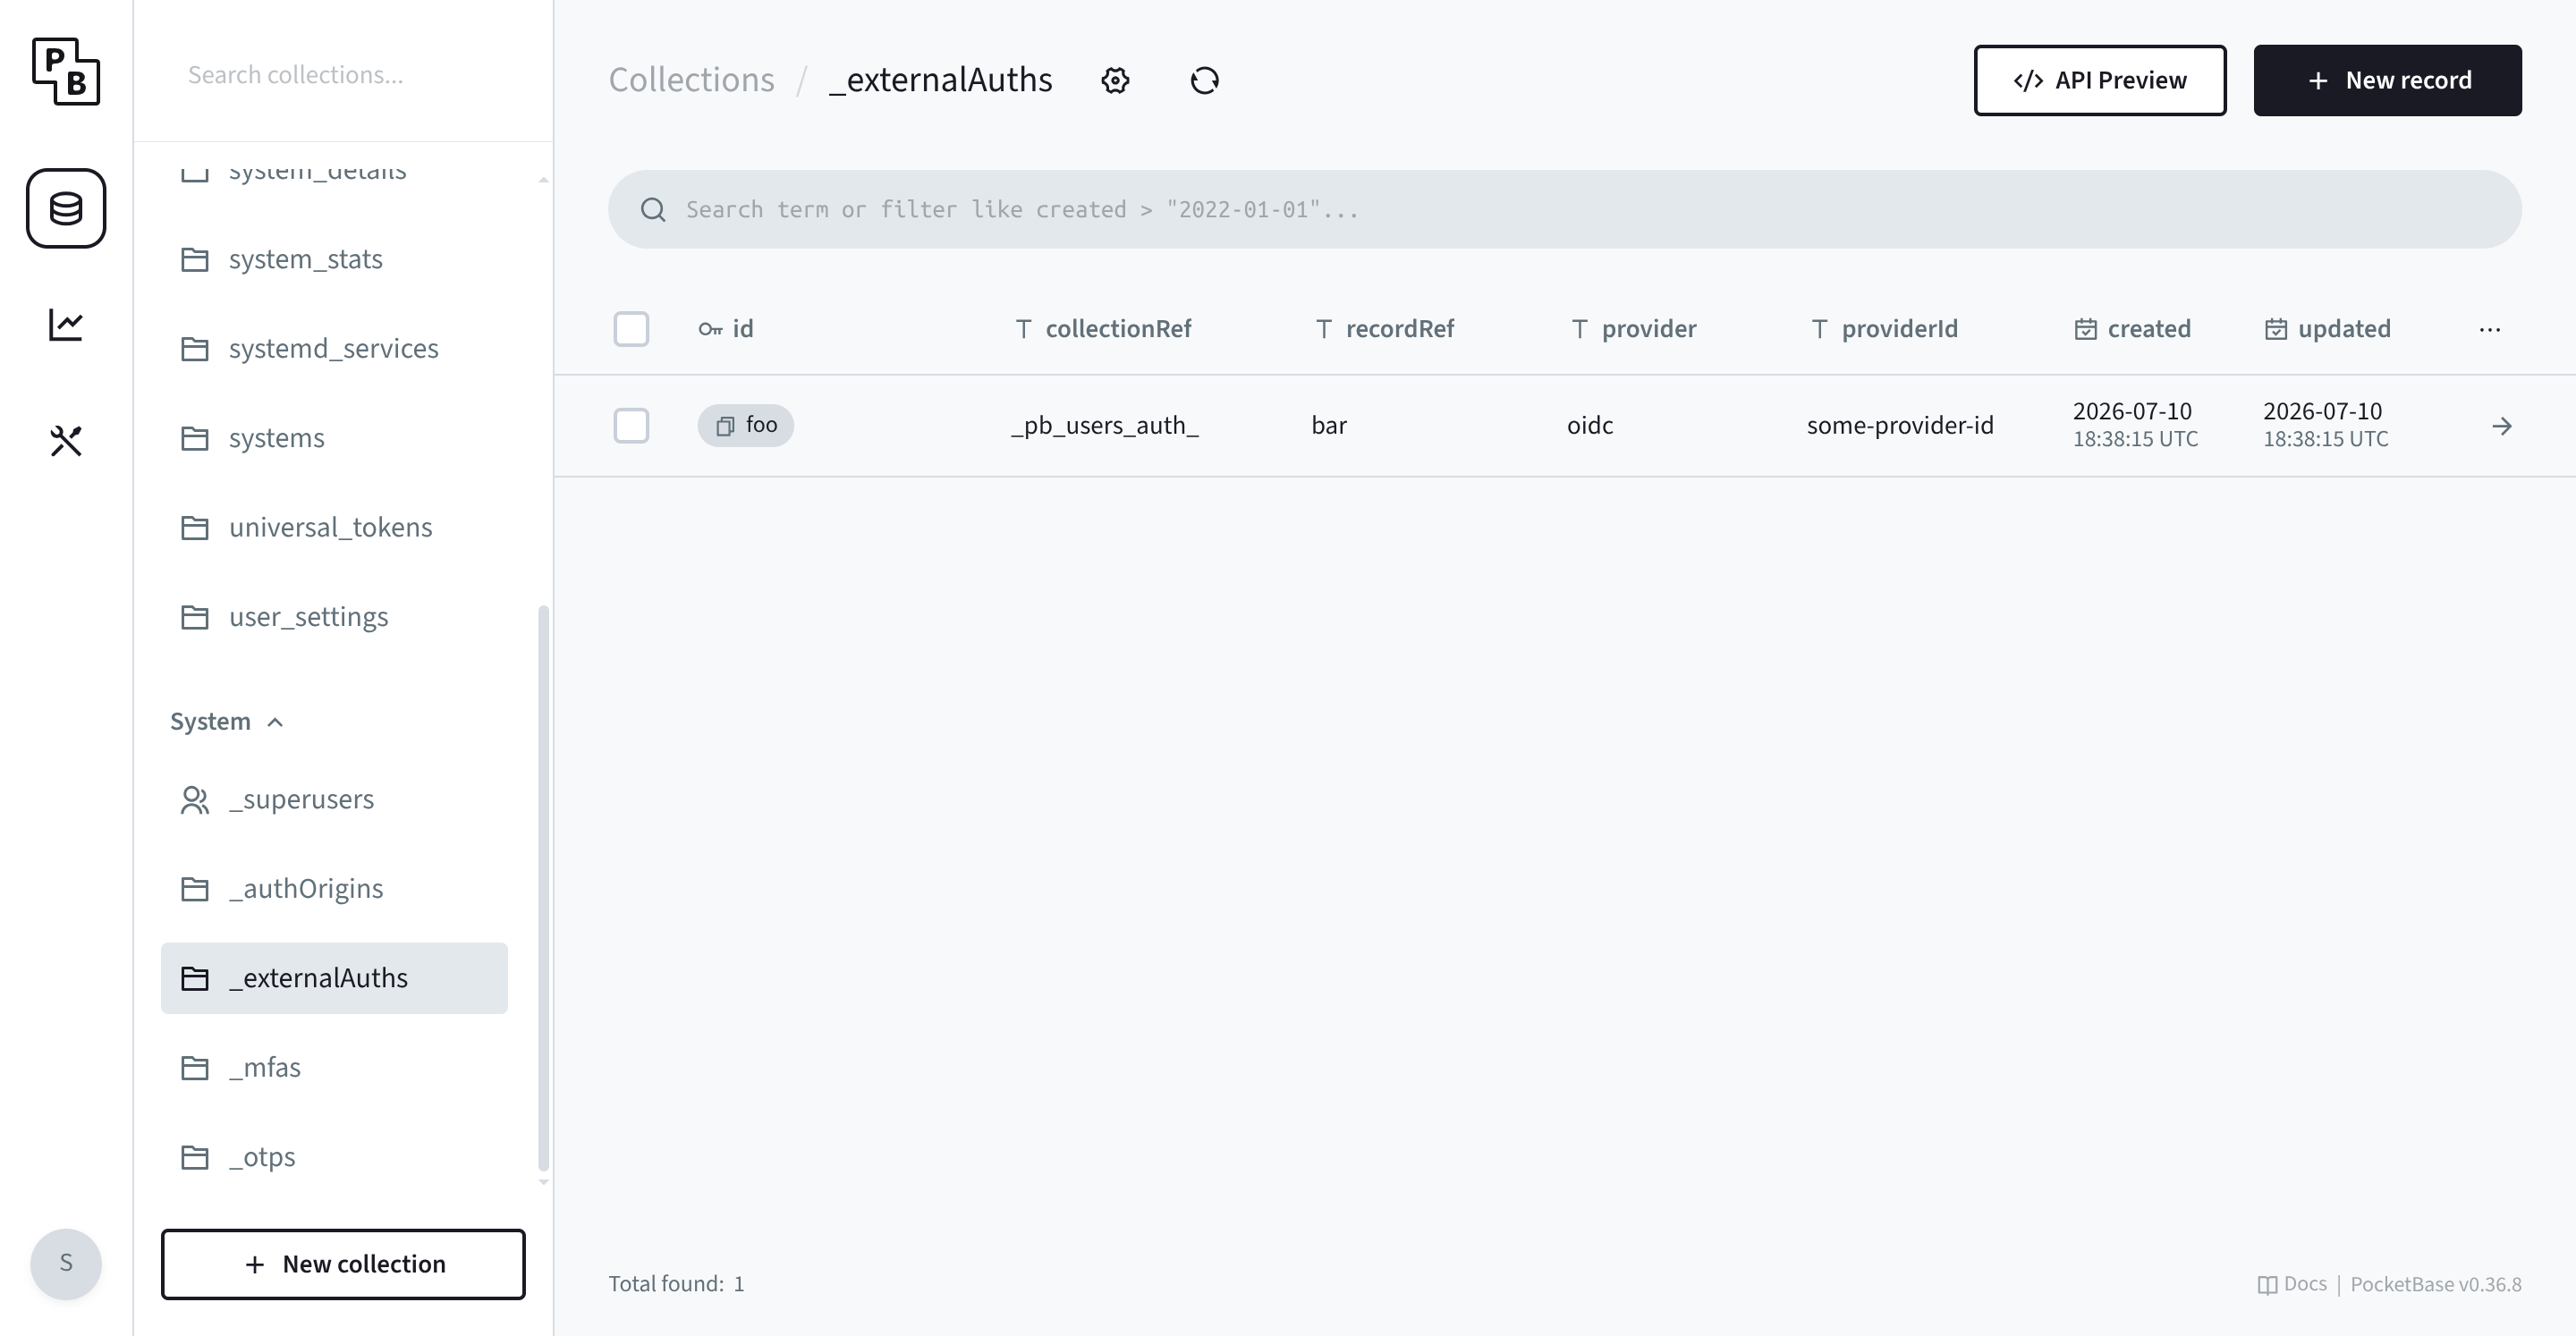Sort by the collectionRef column
Image resolution: width=2576 pixels, height=1336 pixels.
pos(1103,329)
